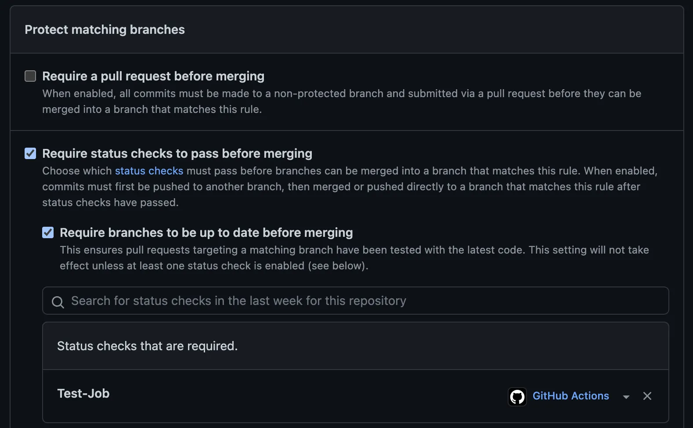Click "Require branches to be up to date" label
Image resolution: width=693 pixels, height=428 pixels.
click(x=206, y=232)
